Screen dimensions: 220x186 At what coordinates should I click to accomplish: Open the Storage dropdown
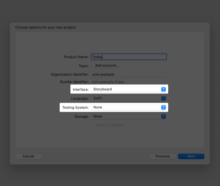(128, 117)
